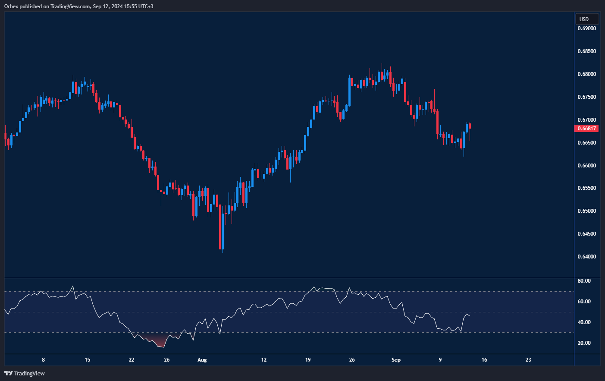The height and width of the screenshot is (381, 605).
Task: Click the 80.00 level on the RSI scale
Action: 584,281
